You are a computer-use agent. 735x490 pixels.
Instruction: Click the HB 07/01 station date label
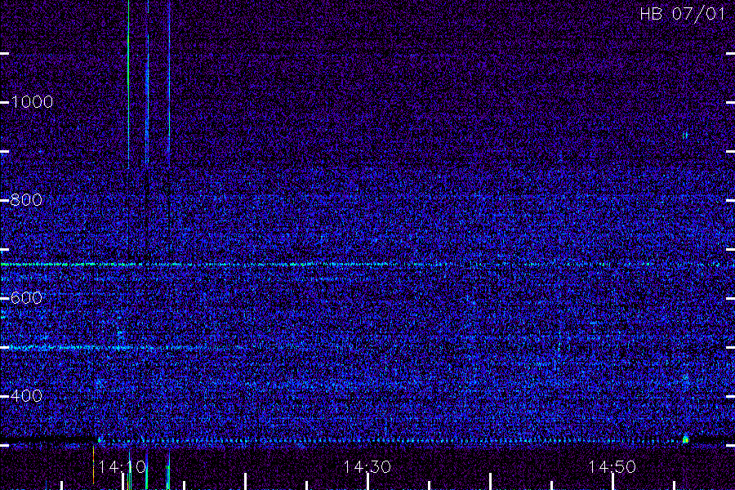pyautogui.click(x=682, y=14)
